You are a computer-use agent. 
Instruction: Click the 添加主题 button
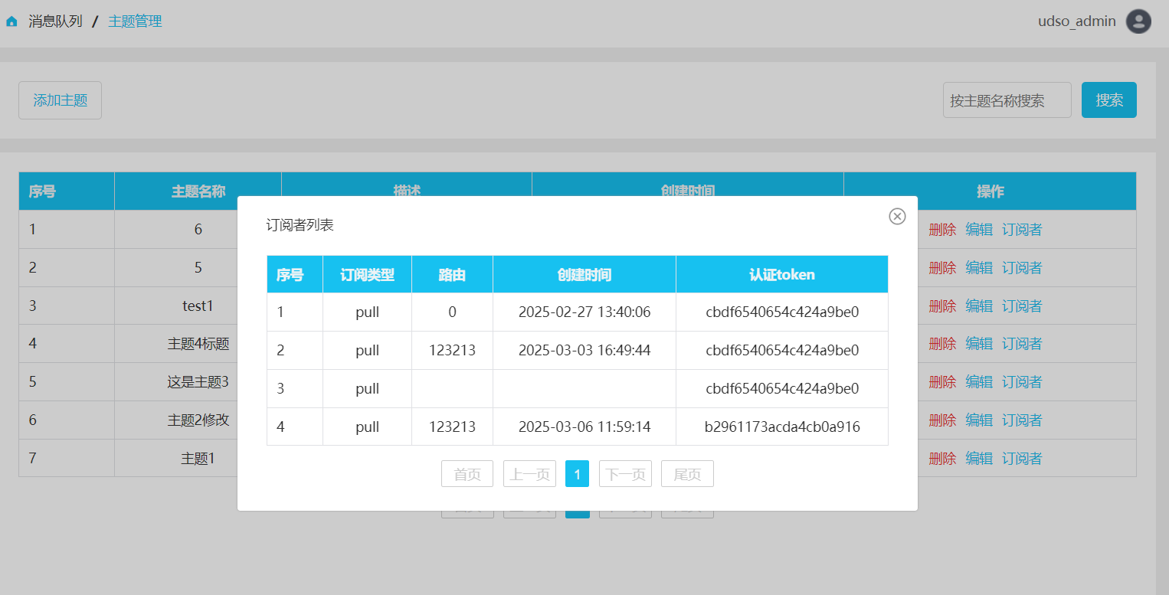point(60,100)
